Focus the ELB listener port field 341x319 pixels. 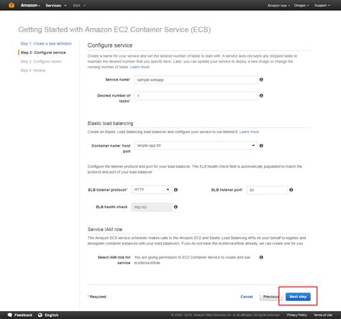point(267,190)
